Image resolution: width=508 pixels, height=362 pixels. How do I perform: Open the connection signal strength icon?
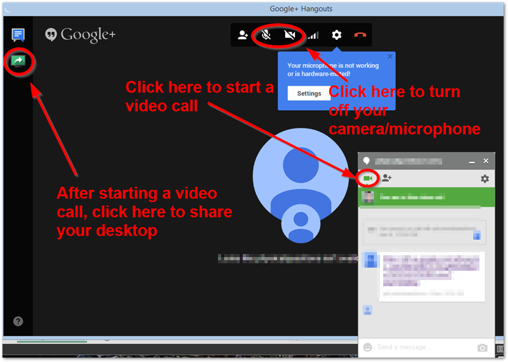pyautogui.click(x=313, y=35)
